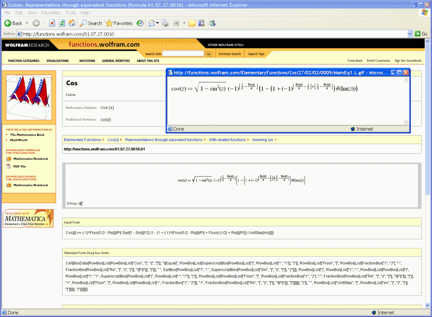This screenshot has height=317, width=432.
Task: Open the View menu
Action: pyautogui.click(x=32, y=13)
